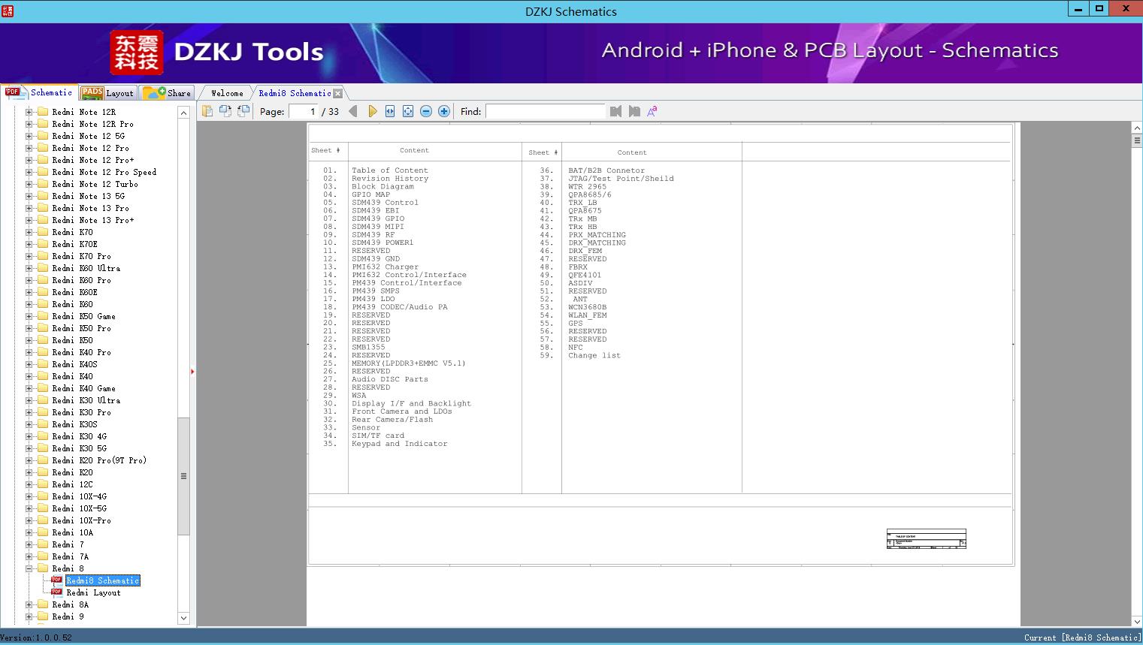1143x645 pixels.
Task: Select Redmi8 Schematic in the tree
Action: (103, 580)
